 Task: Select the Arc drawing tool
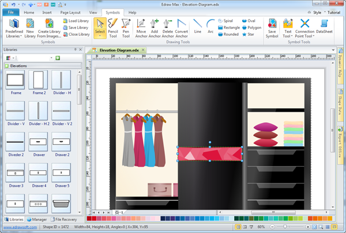point(211,27)
